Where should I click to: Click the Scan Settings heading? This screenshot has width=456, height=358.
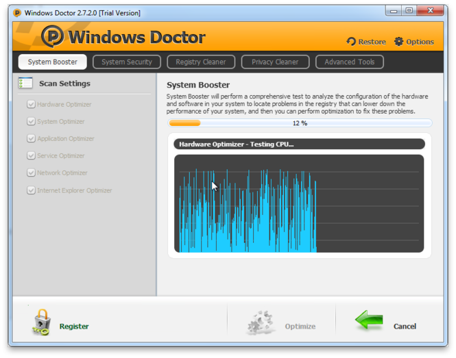click(x=64, y=84)
